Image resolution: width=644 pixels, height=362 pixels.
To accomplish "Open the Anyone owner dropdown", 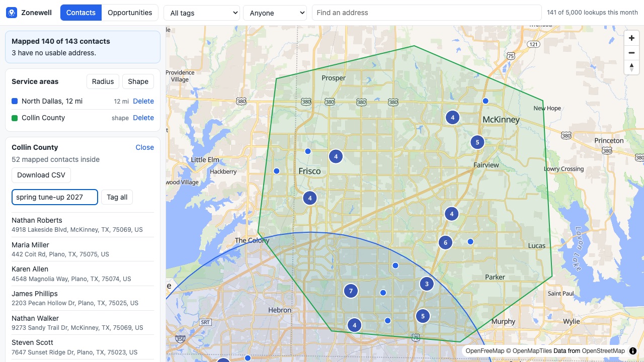I will pos(275,13).
